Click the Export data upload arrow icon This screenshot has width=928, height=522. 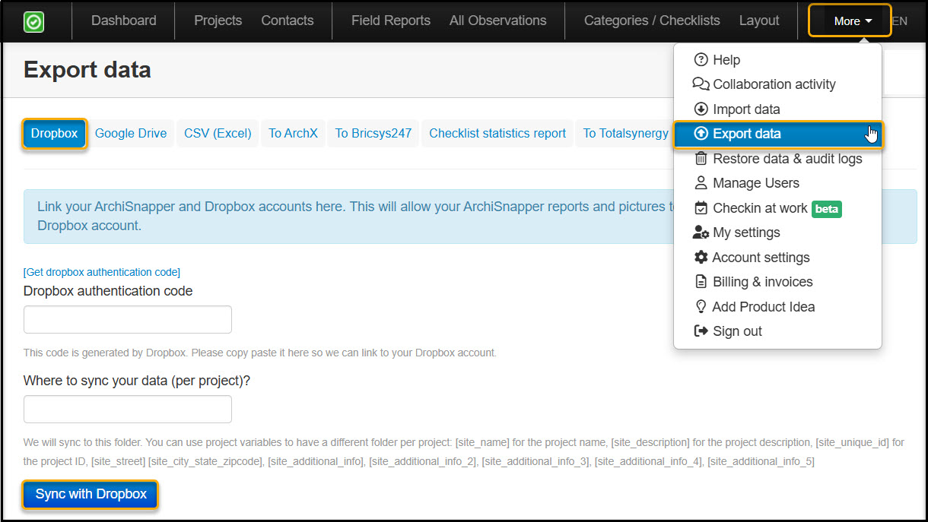701,134
